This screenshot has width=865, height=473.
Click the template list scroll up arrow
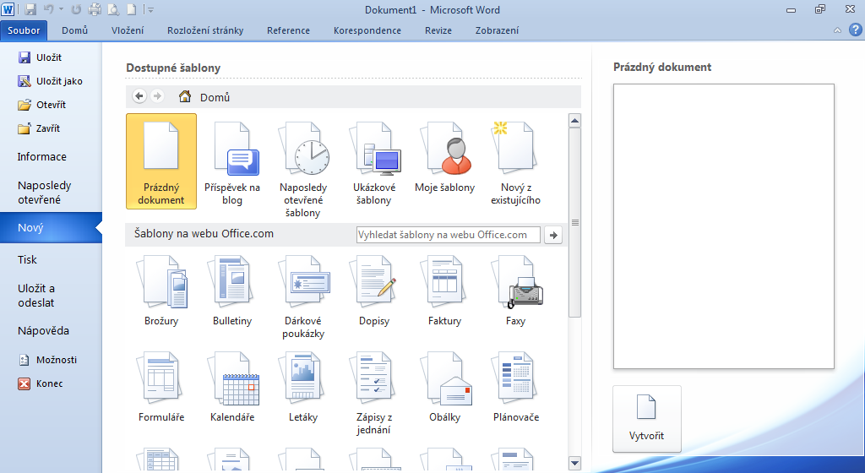click(574, 121)
